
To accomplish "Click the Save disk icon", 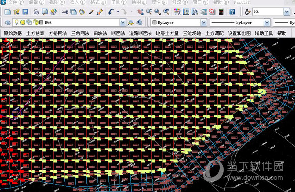I will [25, 12].
